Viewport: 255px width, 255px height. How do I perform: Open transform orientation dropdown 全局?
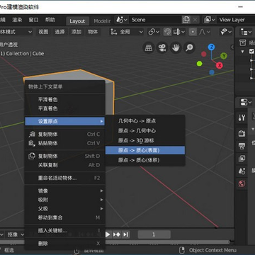[x=127, y=32]
